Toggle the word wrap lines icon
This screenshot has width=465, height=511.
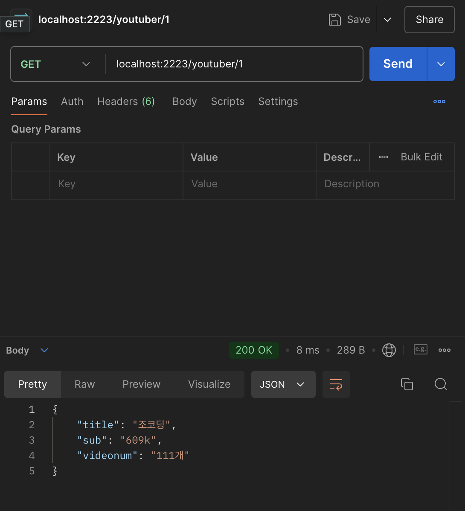click(336, 384)
